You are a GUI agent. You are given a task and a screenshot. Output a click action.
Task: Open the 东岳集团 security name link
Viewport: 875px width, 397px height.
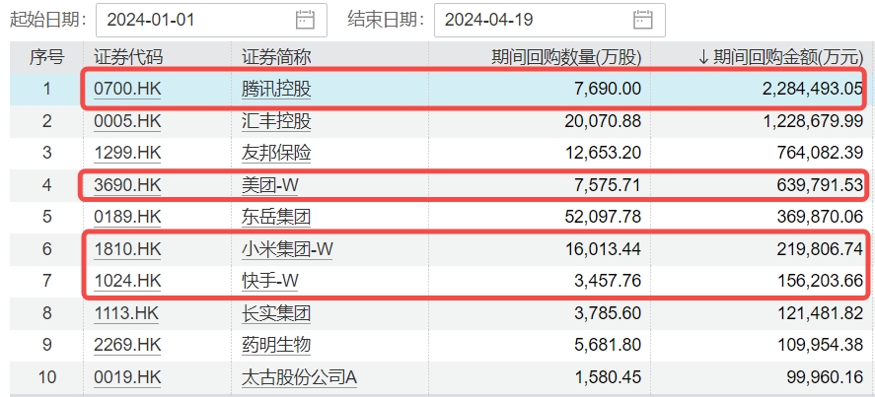[x=276, y=217]
